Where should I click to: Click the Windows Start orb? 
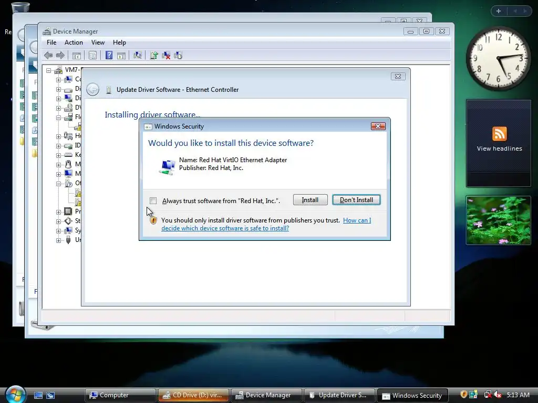point(16,394)
